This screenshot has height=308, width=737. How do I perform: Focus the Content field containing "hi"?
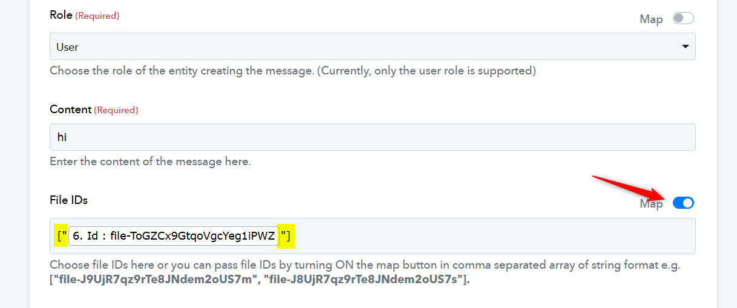(372, 137)
